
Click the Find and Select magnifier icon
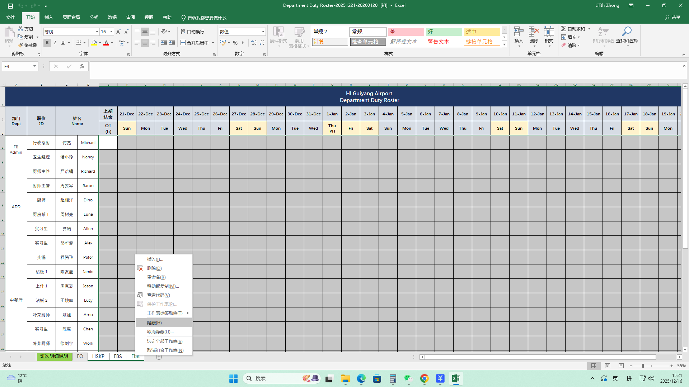(627, 32)
